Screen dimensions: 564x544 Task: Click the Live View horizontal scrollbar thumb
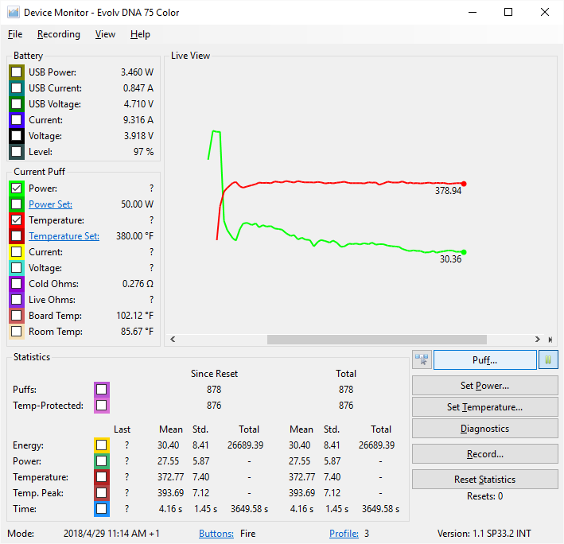(x=376, y=340)
